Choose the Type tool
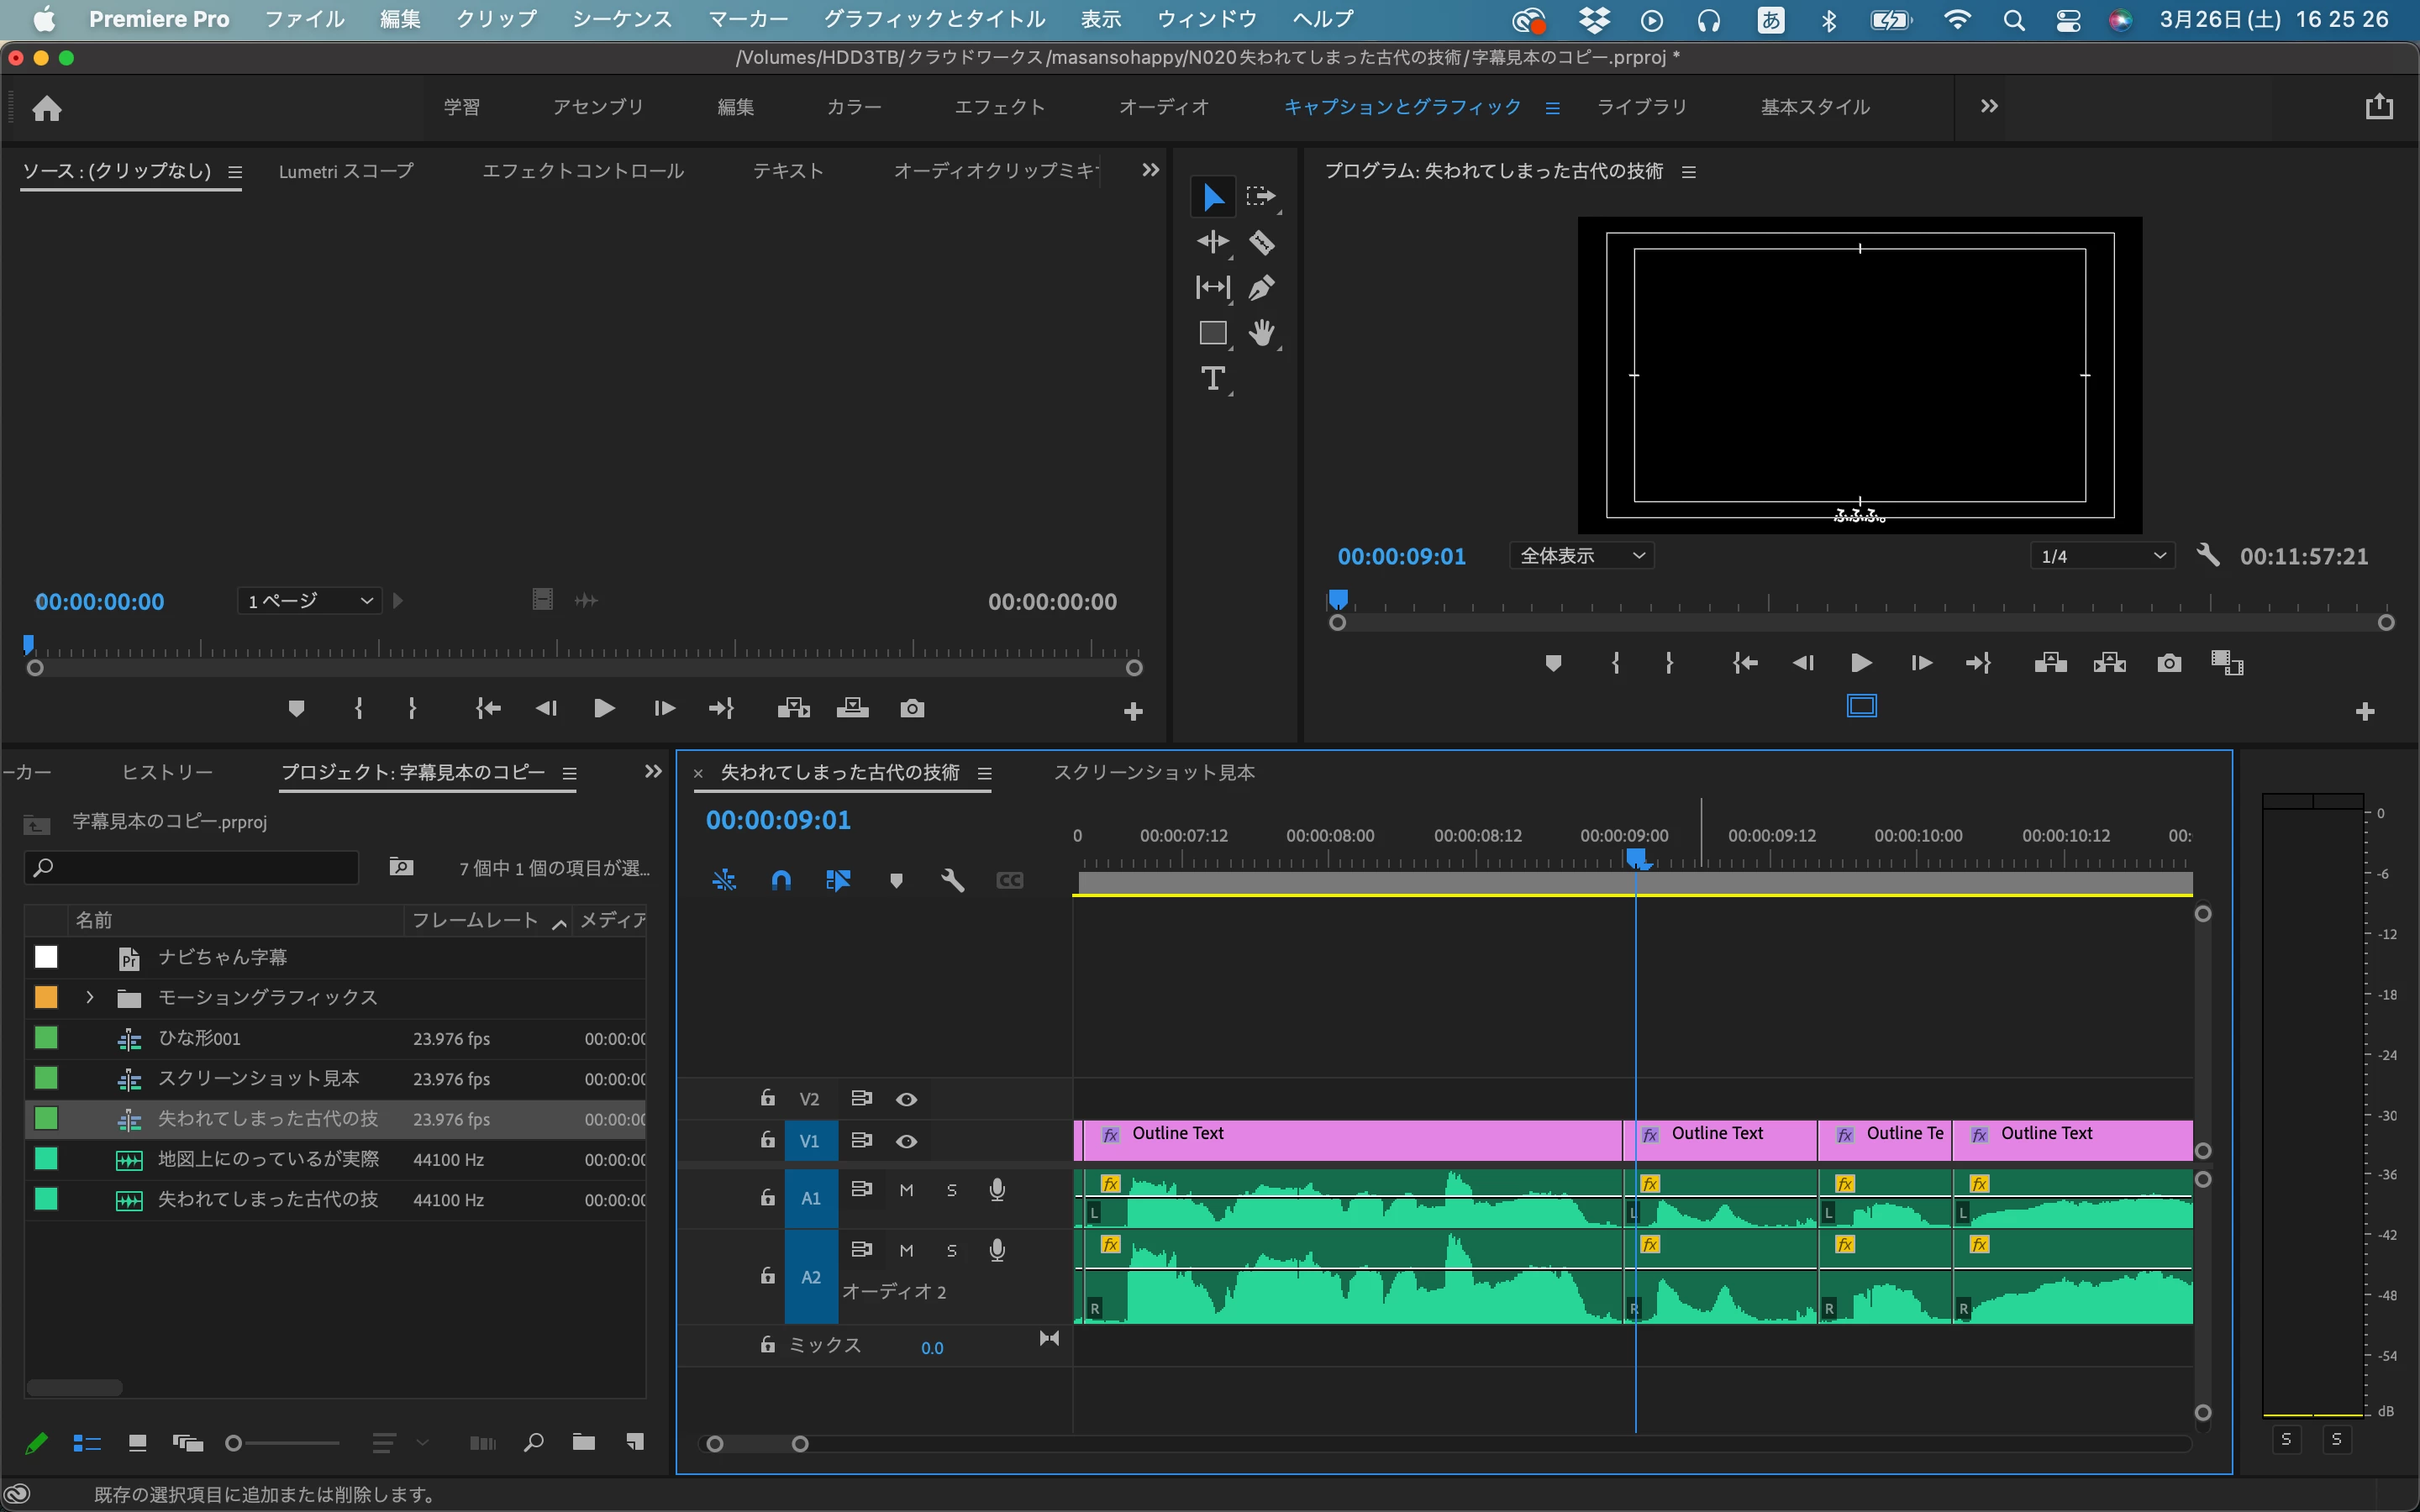The height and width of the screenshot is (1512, 2420). (x=1212, y=378)
